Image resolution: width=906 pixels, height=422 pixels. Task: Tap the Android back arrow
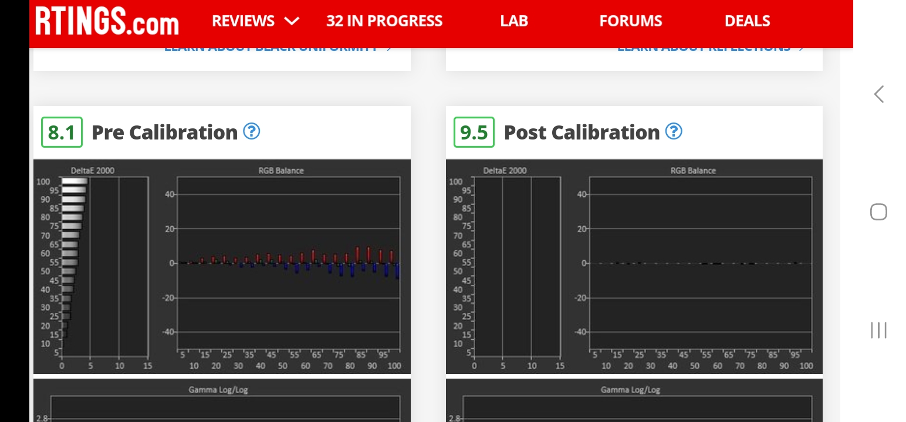pyautogui.click(x=878, y=94)
